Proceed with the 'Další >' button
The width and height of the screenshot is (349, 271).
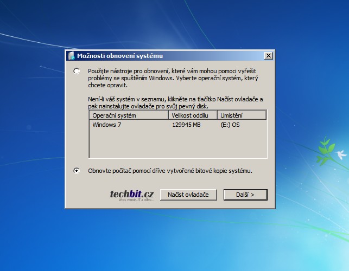click(245, 195)
